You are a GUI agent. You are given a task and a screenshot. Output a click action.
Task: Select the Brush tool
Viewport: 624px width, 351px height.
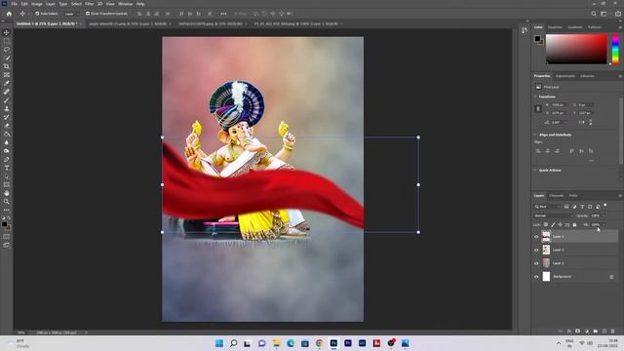7,100
